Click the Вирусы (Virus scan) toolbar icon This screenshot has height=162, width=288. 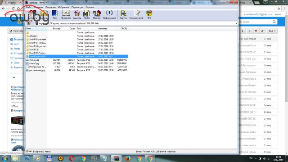coord(123,15)
